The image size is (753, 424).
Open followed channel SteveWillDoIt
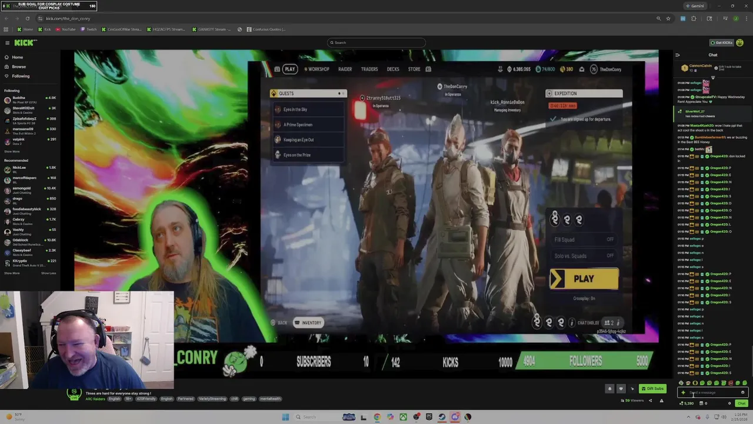29,110
